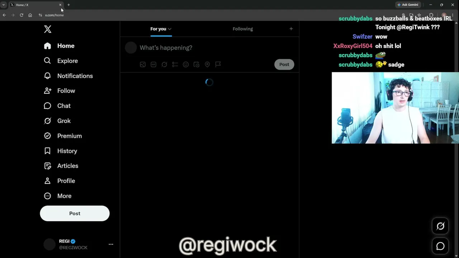Open Chat from the sidebar
This screenshot has width=459, height=258.
[57, 106]
